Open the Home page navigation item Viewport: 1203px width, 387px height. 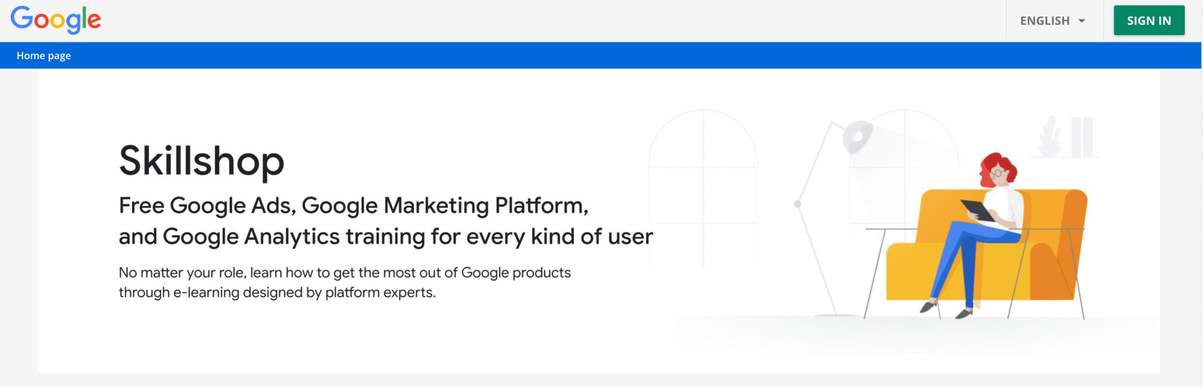(x=44, y=55)
